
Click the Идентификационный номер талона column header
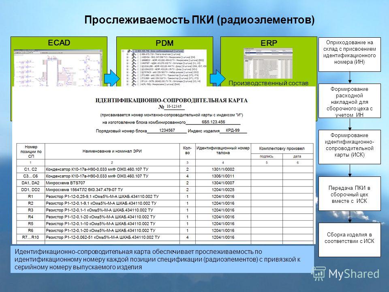223,151
